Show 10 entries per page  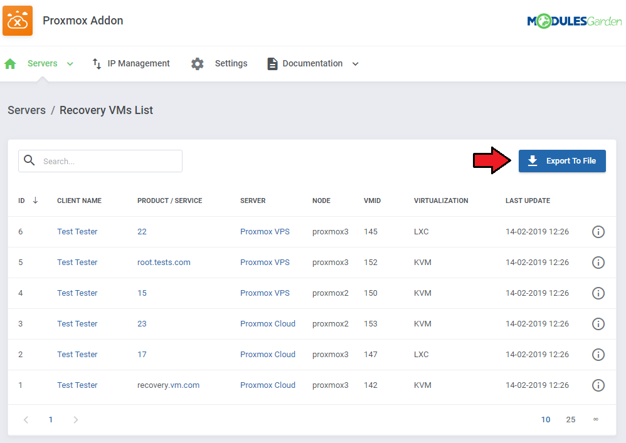click(545, 419)
